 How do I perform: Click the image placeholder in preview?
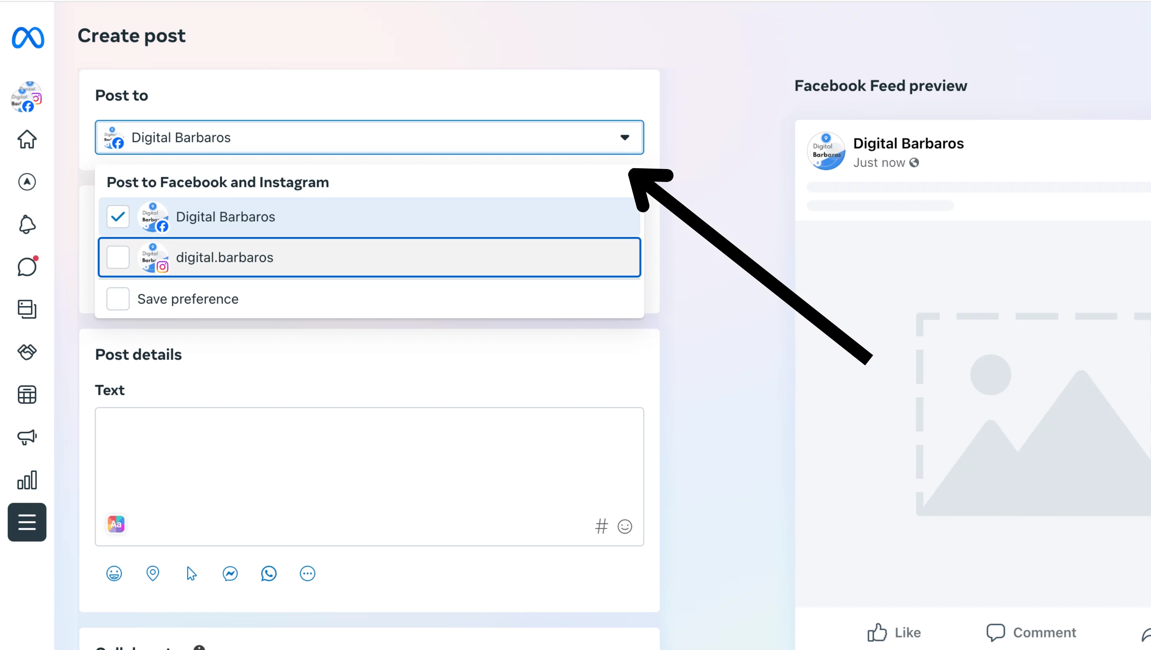1033,414
